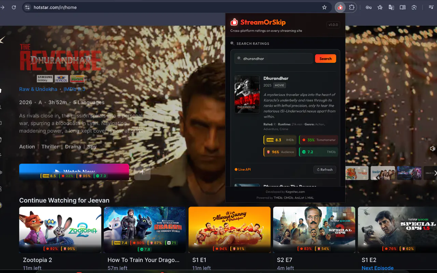
Task: Click the MOVIE tag in search result
Action: tap(280, 85)
